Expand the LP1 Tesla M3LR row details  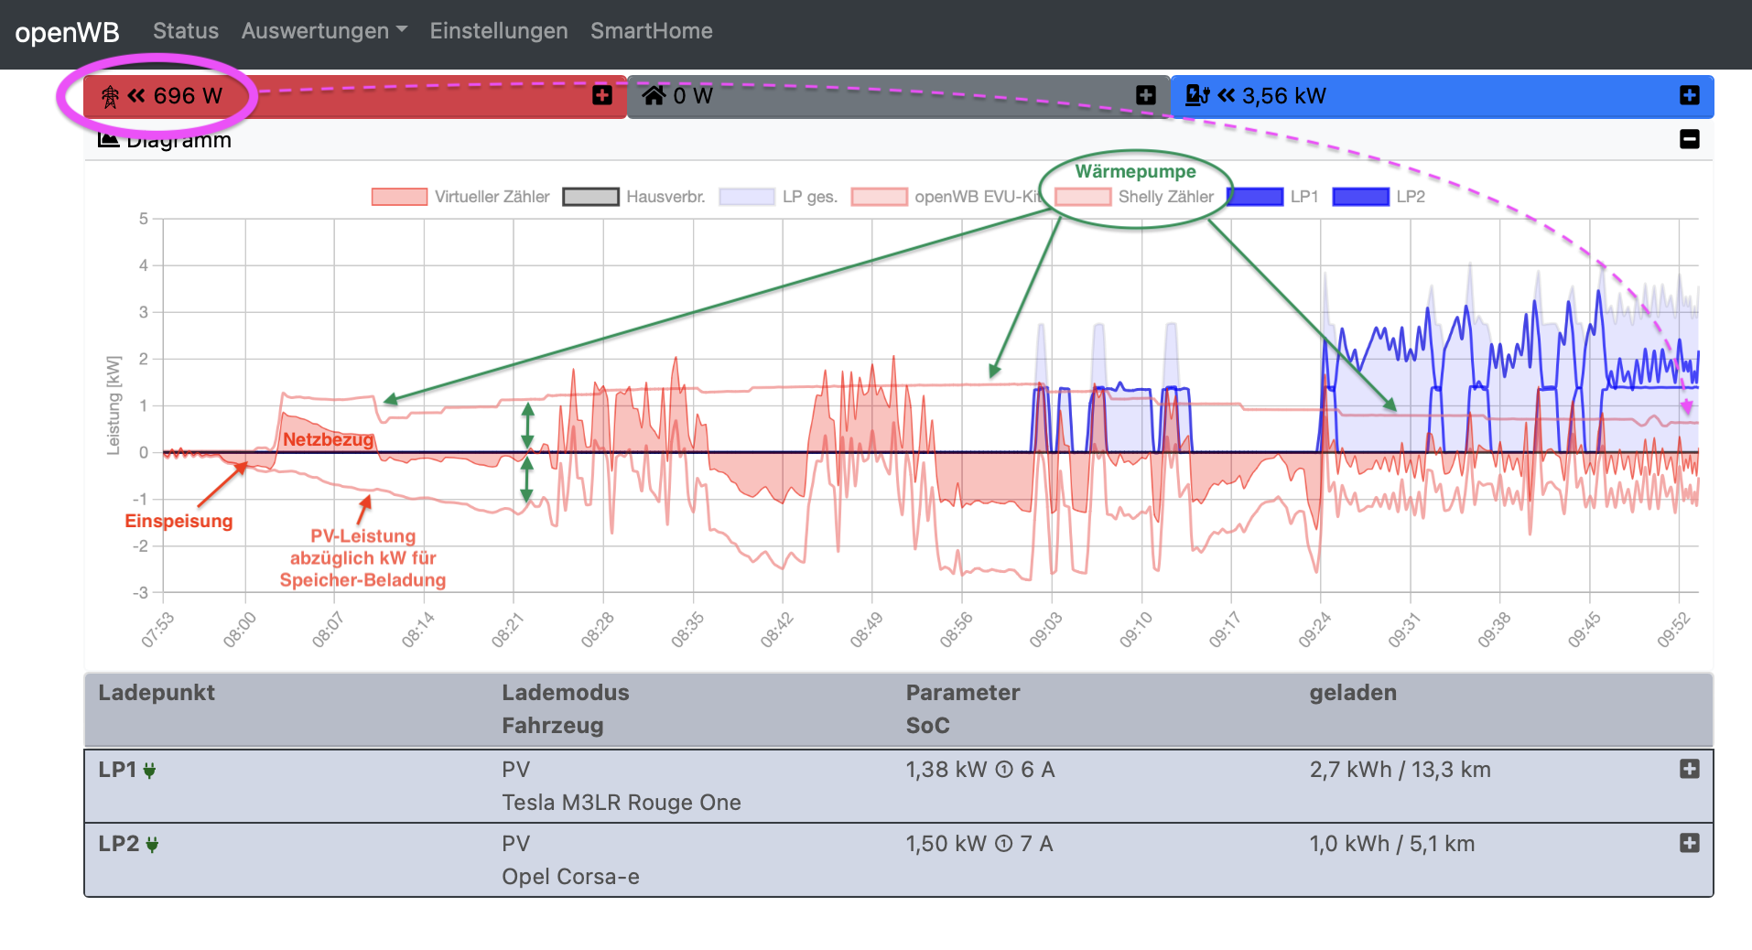[x=1690, y=769]
